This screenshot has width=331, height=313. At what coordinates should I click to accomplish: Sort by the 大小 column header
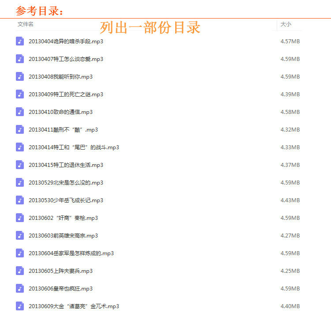(x=286, y=24)
